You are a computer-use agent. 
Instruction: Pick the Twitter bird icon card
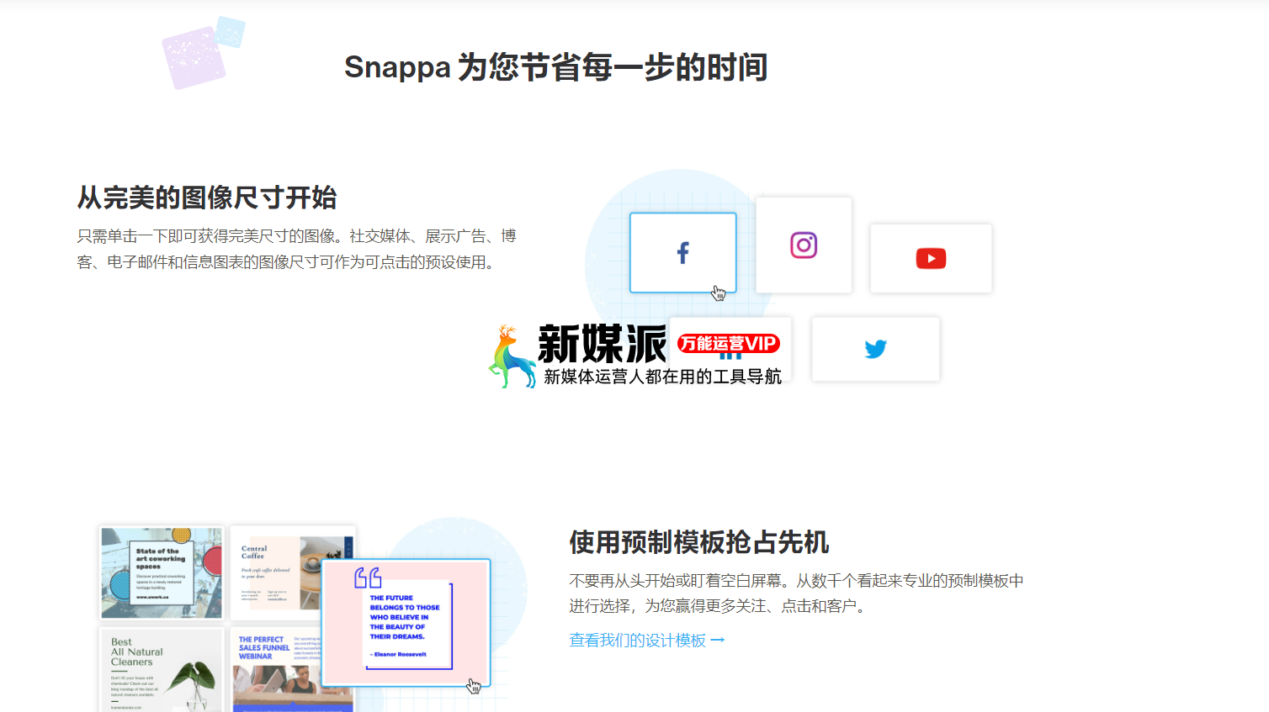875,349
